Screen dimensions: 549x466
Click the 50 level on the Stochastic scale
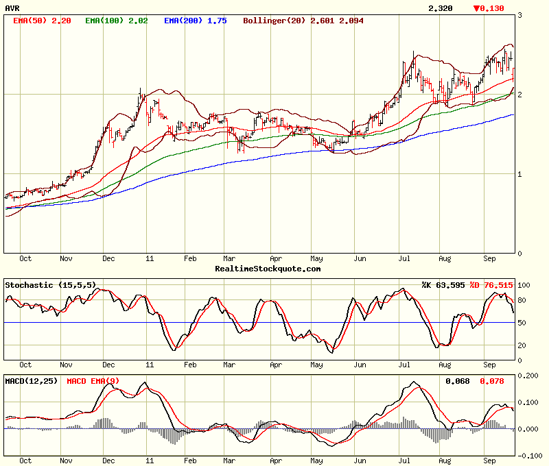[x=523, y=322]
